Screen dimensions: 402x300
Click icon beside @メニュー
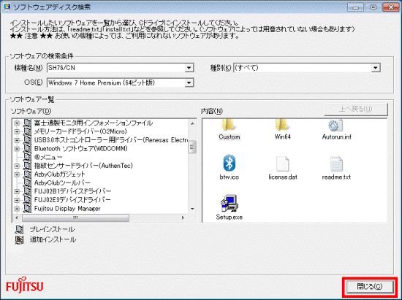[x=27, y=157]
